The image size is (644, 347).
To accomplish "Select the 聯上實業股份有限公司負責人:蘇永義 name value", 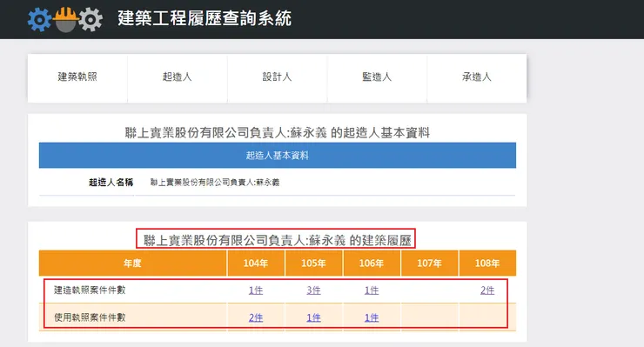I will 215,183.
